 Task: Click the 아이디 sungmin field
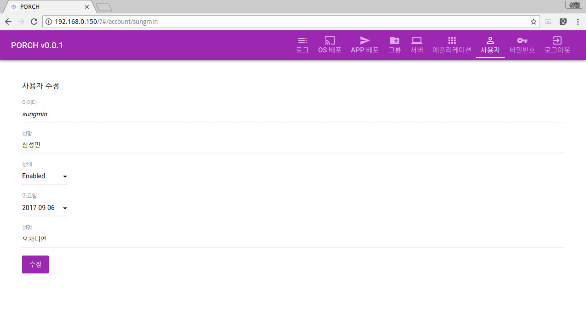click(x=293, y=114)
